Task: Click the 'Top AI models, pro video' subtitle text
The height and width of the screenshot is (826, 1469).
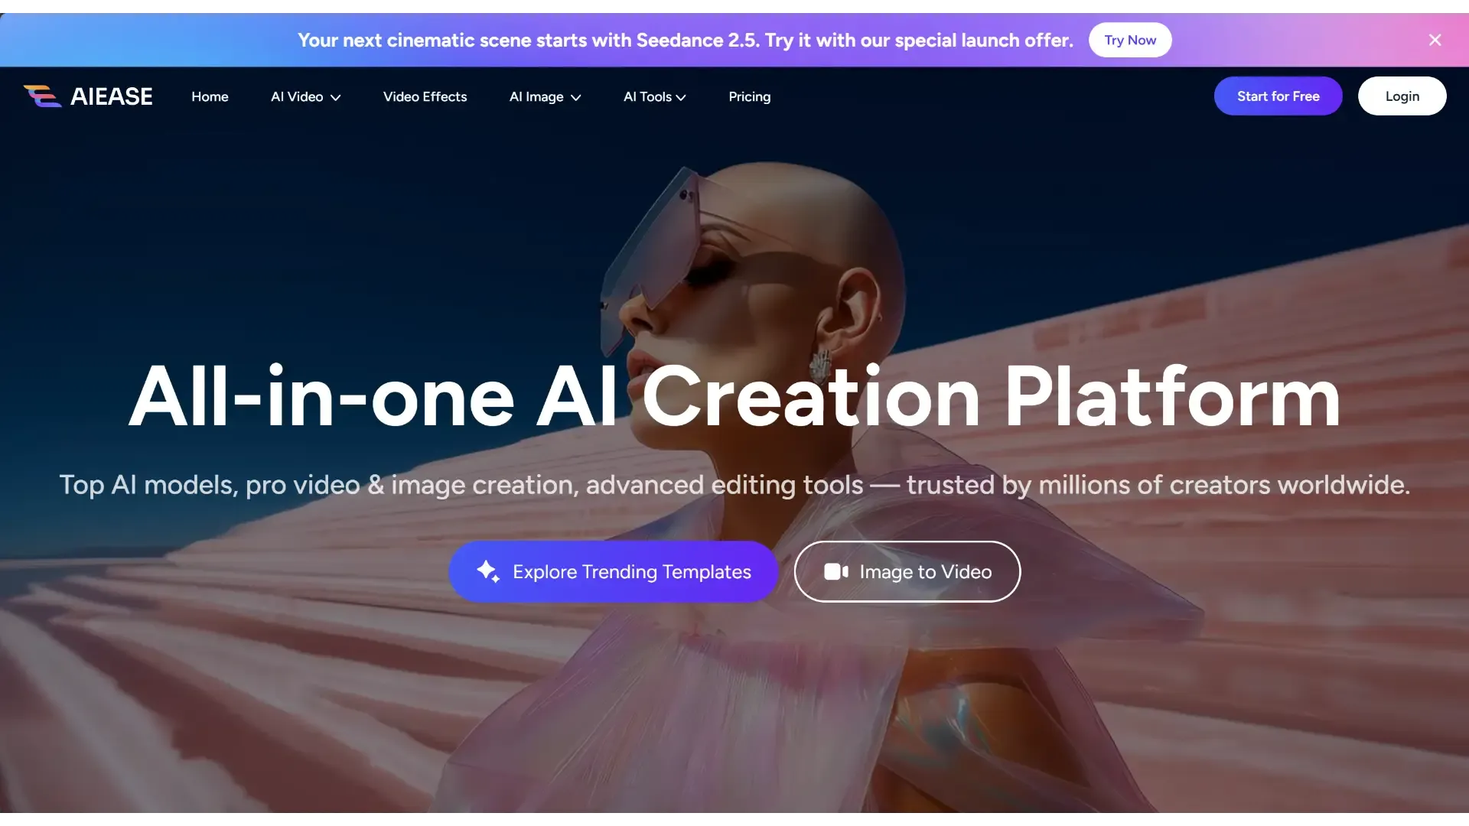Action: [734, 484]
